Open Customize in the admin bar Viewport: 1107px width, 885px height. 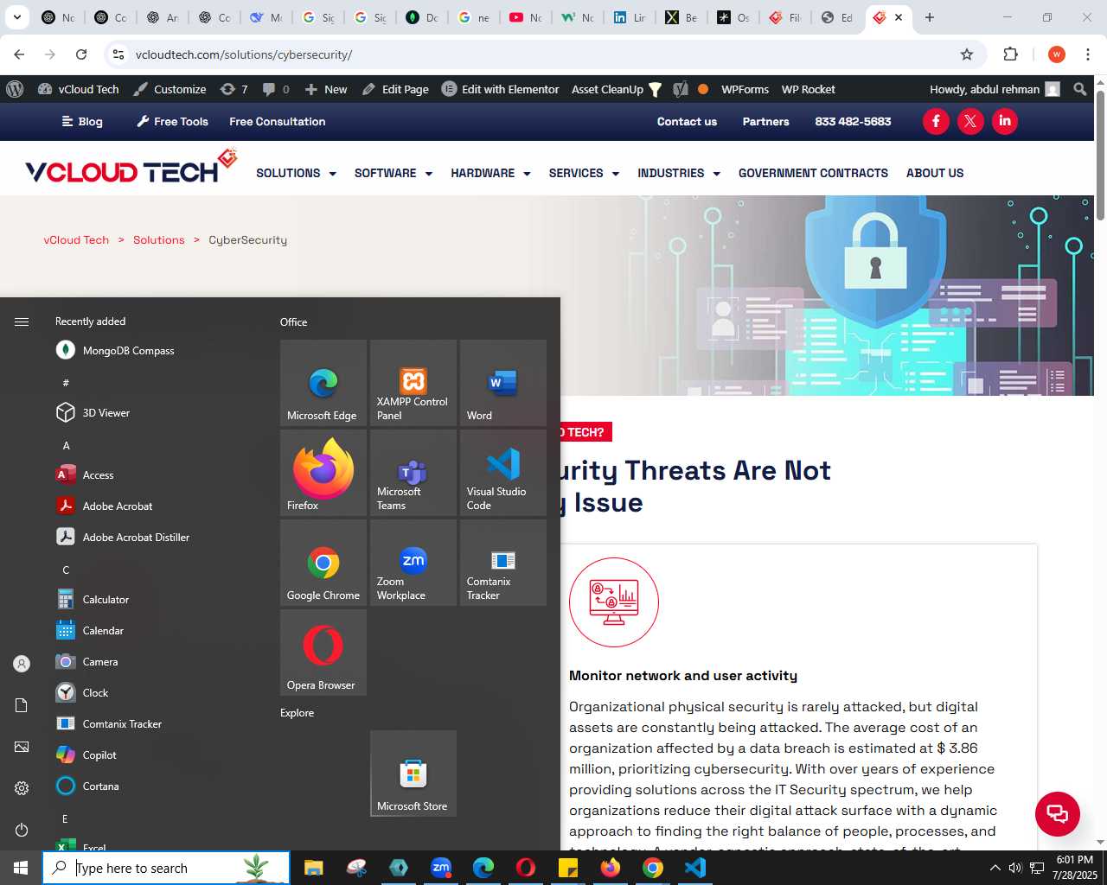170,89
